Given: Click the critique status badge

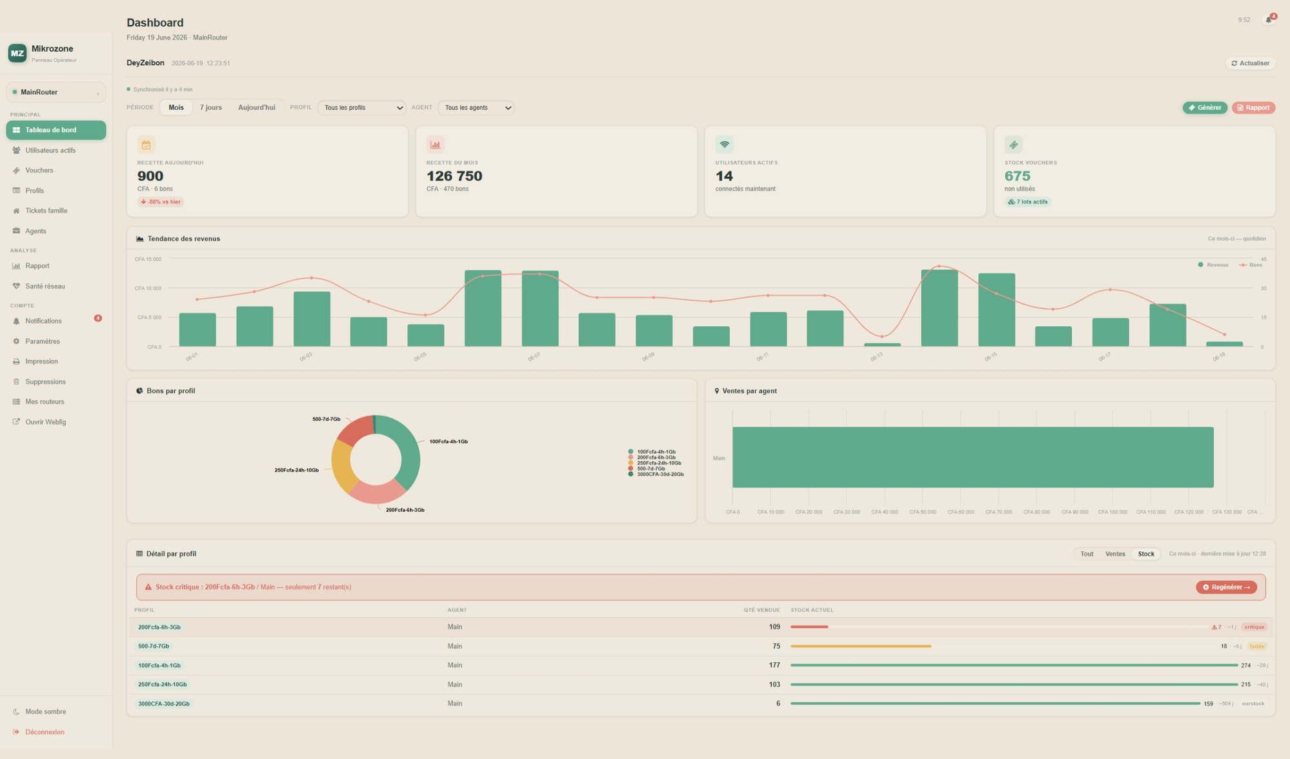Looking at the screenshot, I should [x=1254, y=627].
